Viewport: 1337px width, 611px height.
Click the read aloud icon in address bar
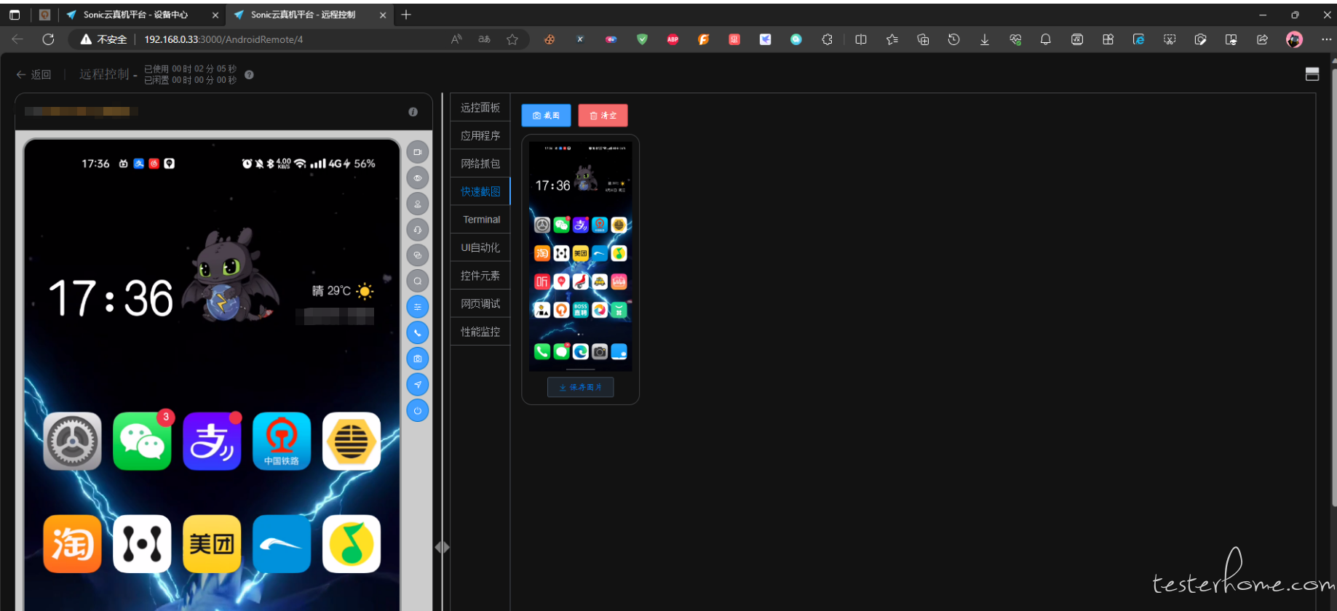coord(456,39)
